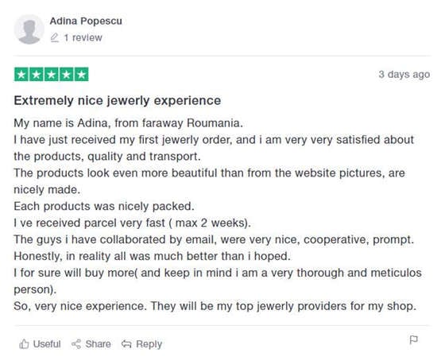The height and width of the screenshot is (357, 445).
Task: Click the line "My name is Adina, from faraway Roumania"
Action: [128, 123]
